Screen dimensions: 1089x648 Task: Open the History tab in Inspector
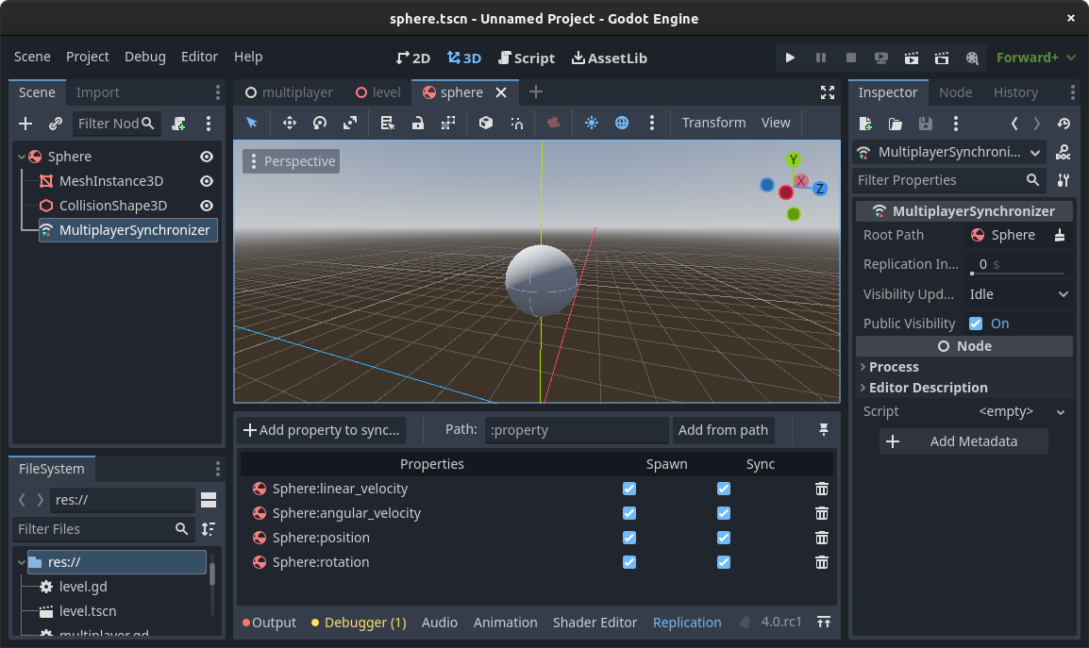click(1015, 92)
